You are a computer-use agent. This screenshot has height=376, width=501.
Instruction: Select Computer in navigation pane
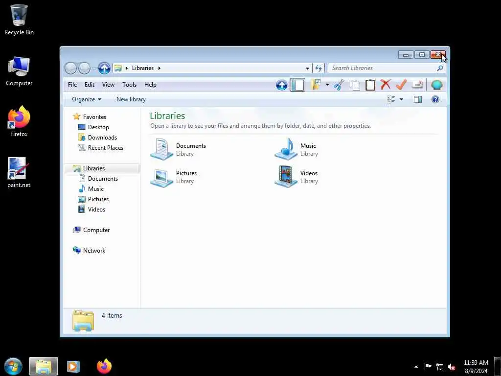point(96,230)
